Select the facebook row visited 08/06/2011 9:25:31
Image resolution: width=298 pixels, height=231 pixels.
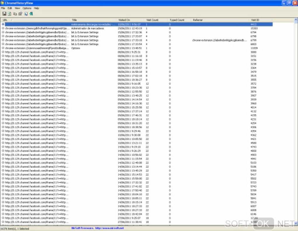[137, 52]
